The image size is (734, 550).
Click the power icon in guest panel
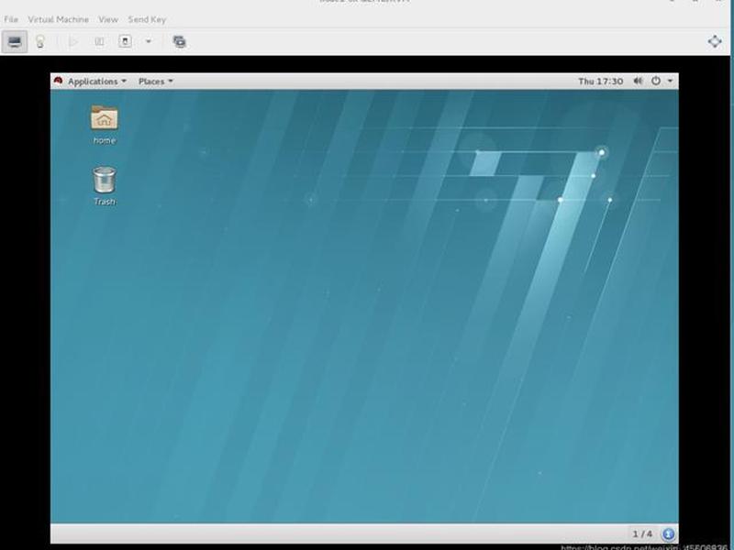coord(656,81)
